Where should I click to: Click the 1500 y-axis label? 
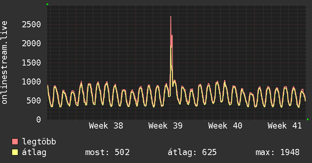pyautogui.click(x=31, y=63)
